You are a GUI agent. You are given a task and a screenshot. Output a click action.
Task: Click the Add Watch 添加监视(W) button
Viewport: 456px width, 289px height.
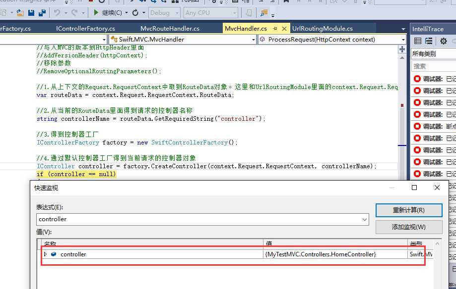click(408, 227)
